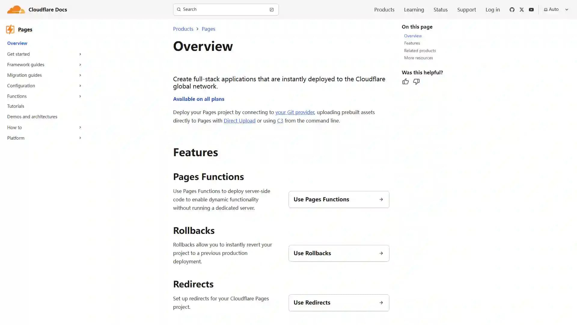Click the YouTube icon in navbar
577x325 pixels.
[x=531, y=9]
